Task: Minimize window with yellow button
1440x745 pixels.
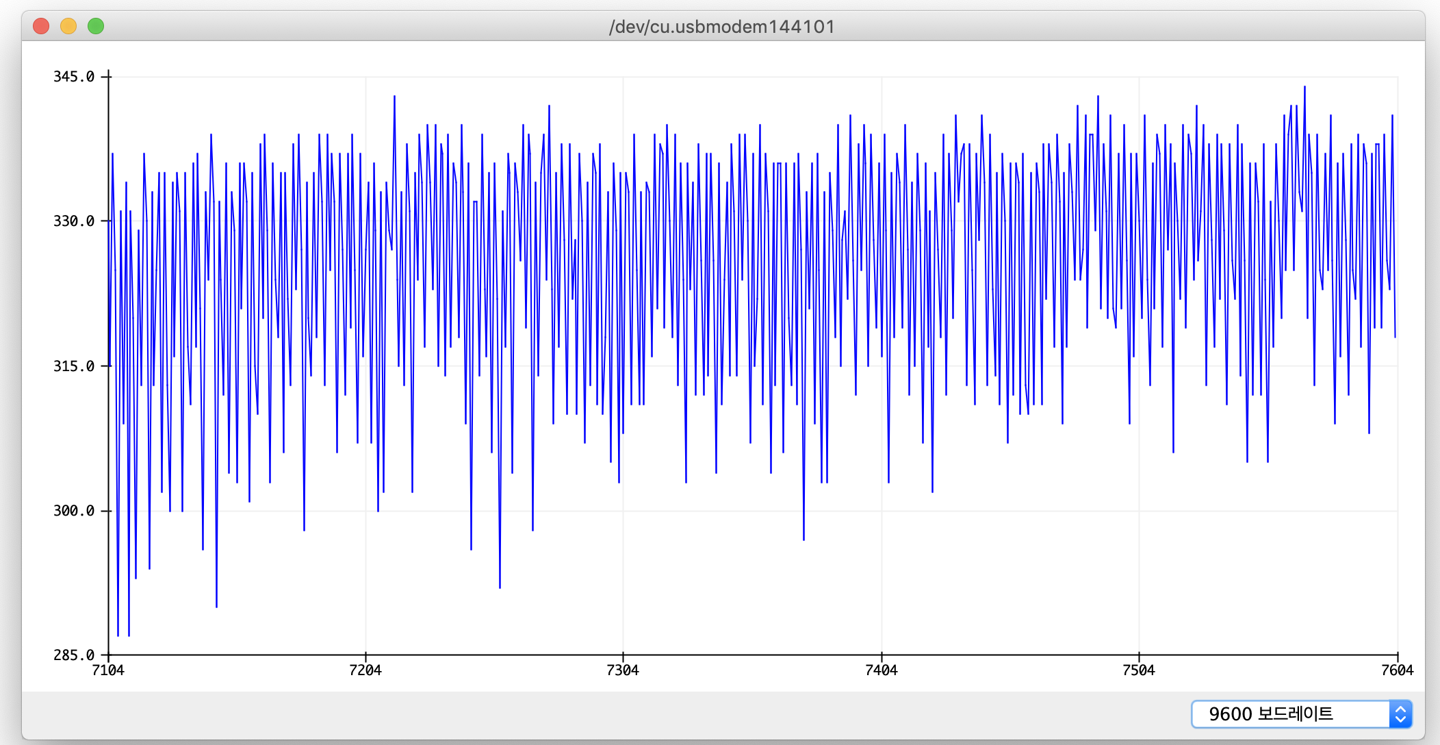Action: click(x=68, y=26)
